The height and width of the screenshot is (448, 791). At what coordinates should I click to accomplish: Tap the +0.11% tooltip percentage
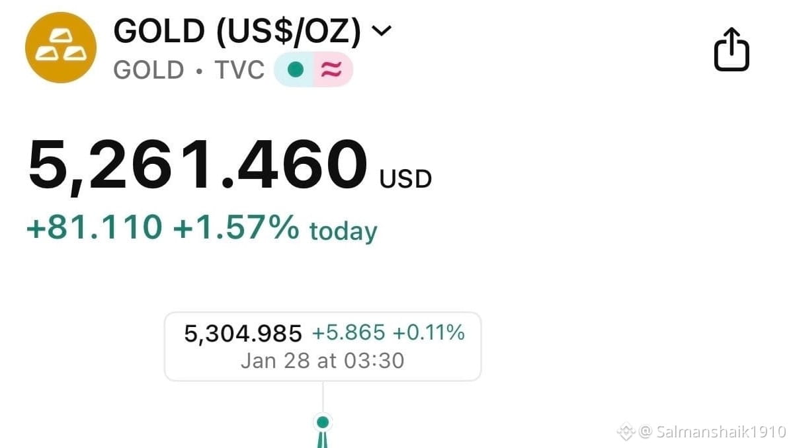coord(429,332)
